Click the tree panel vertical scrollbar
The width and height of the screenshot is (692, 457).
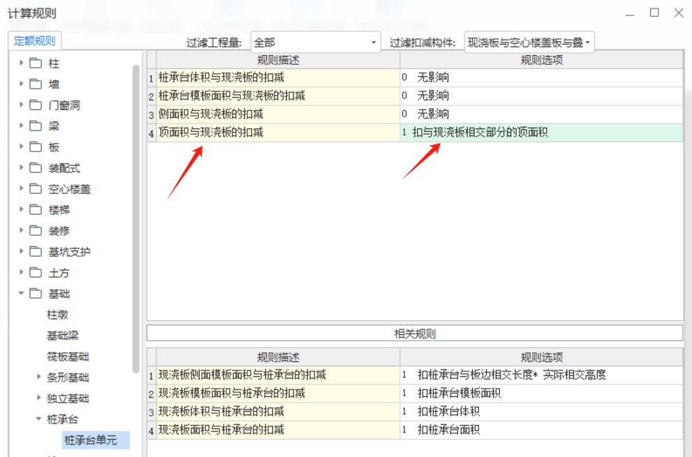(136, 219)
